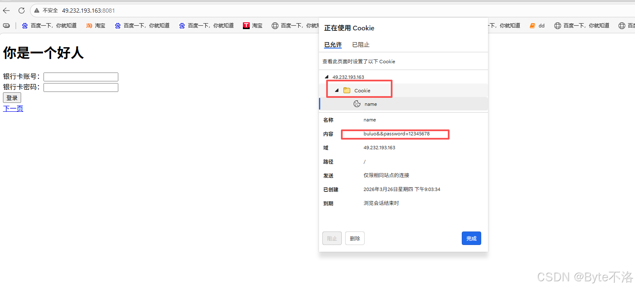
Task: Click the yellow Cookie folder icon
Action: [347, 91]
